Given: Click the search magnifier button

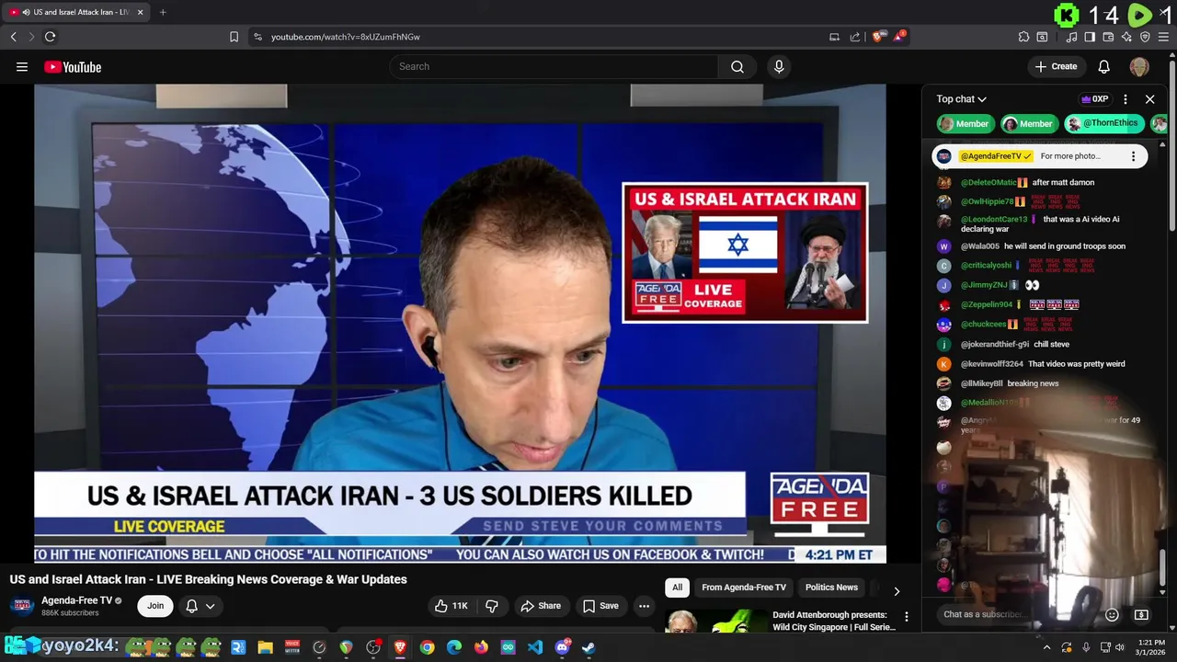Looking at the screenshot, I should [x=737, y=66].
